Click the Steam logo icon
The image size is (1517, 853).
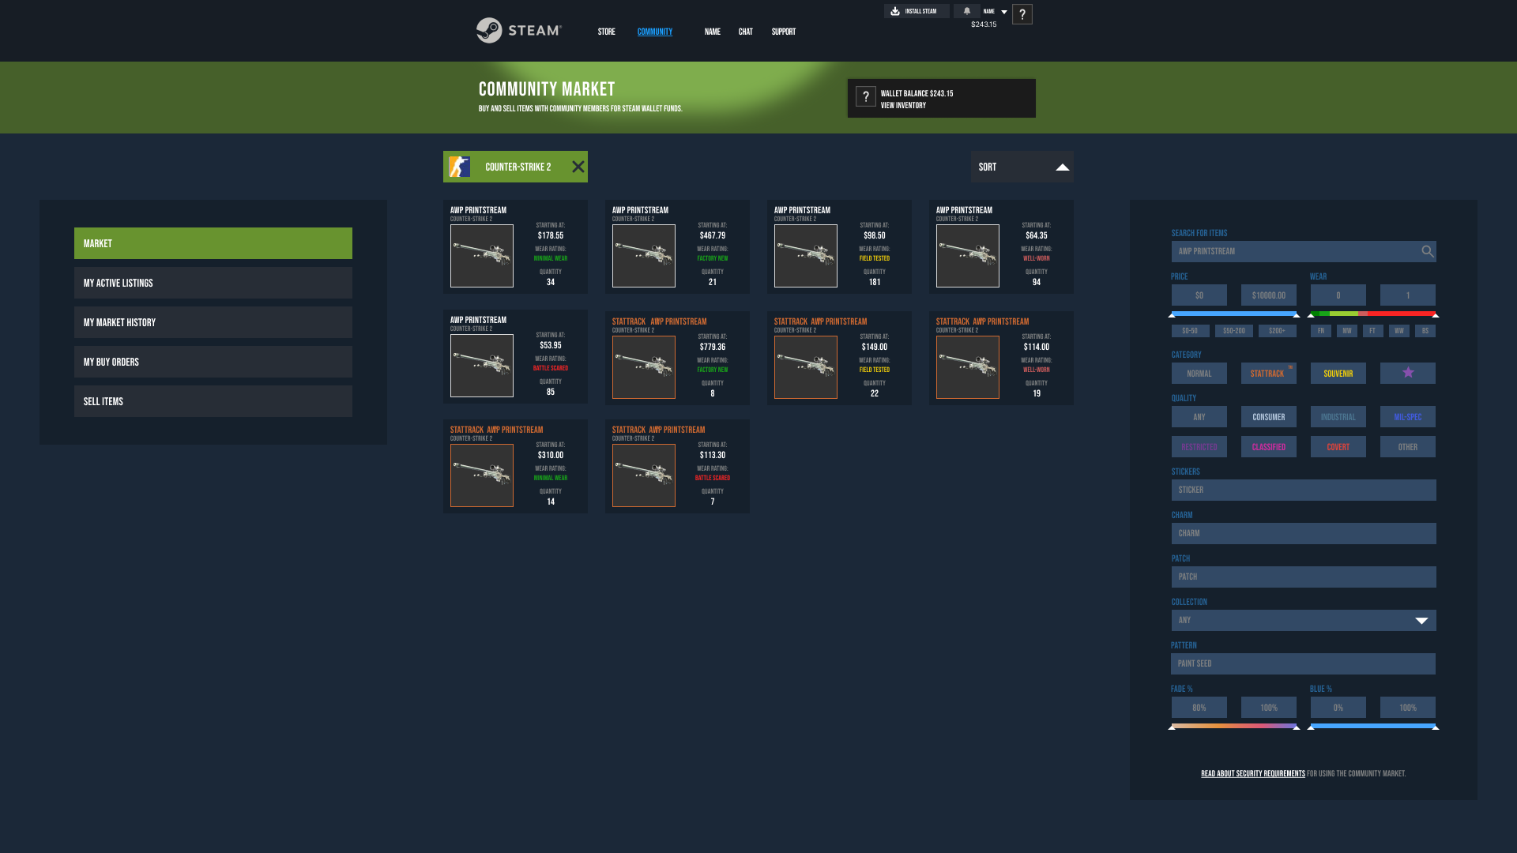tap(489, 31)
